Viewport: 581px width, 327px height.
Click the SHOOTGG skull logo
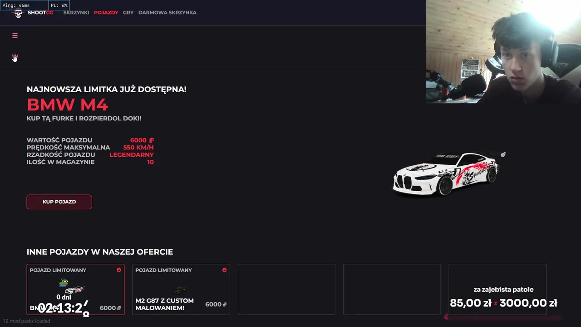coord(18,13)
